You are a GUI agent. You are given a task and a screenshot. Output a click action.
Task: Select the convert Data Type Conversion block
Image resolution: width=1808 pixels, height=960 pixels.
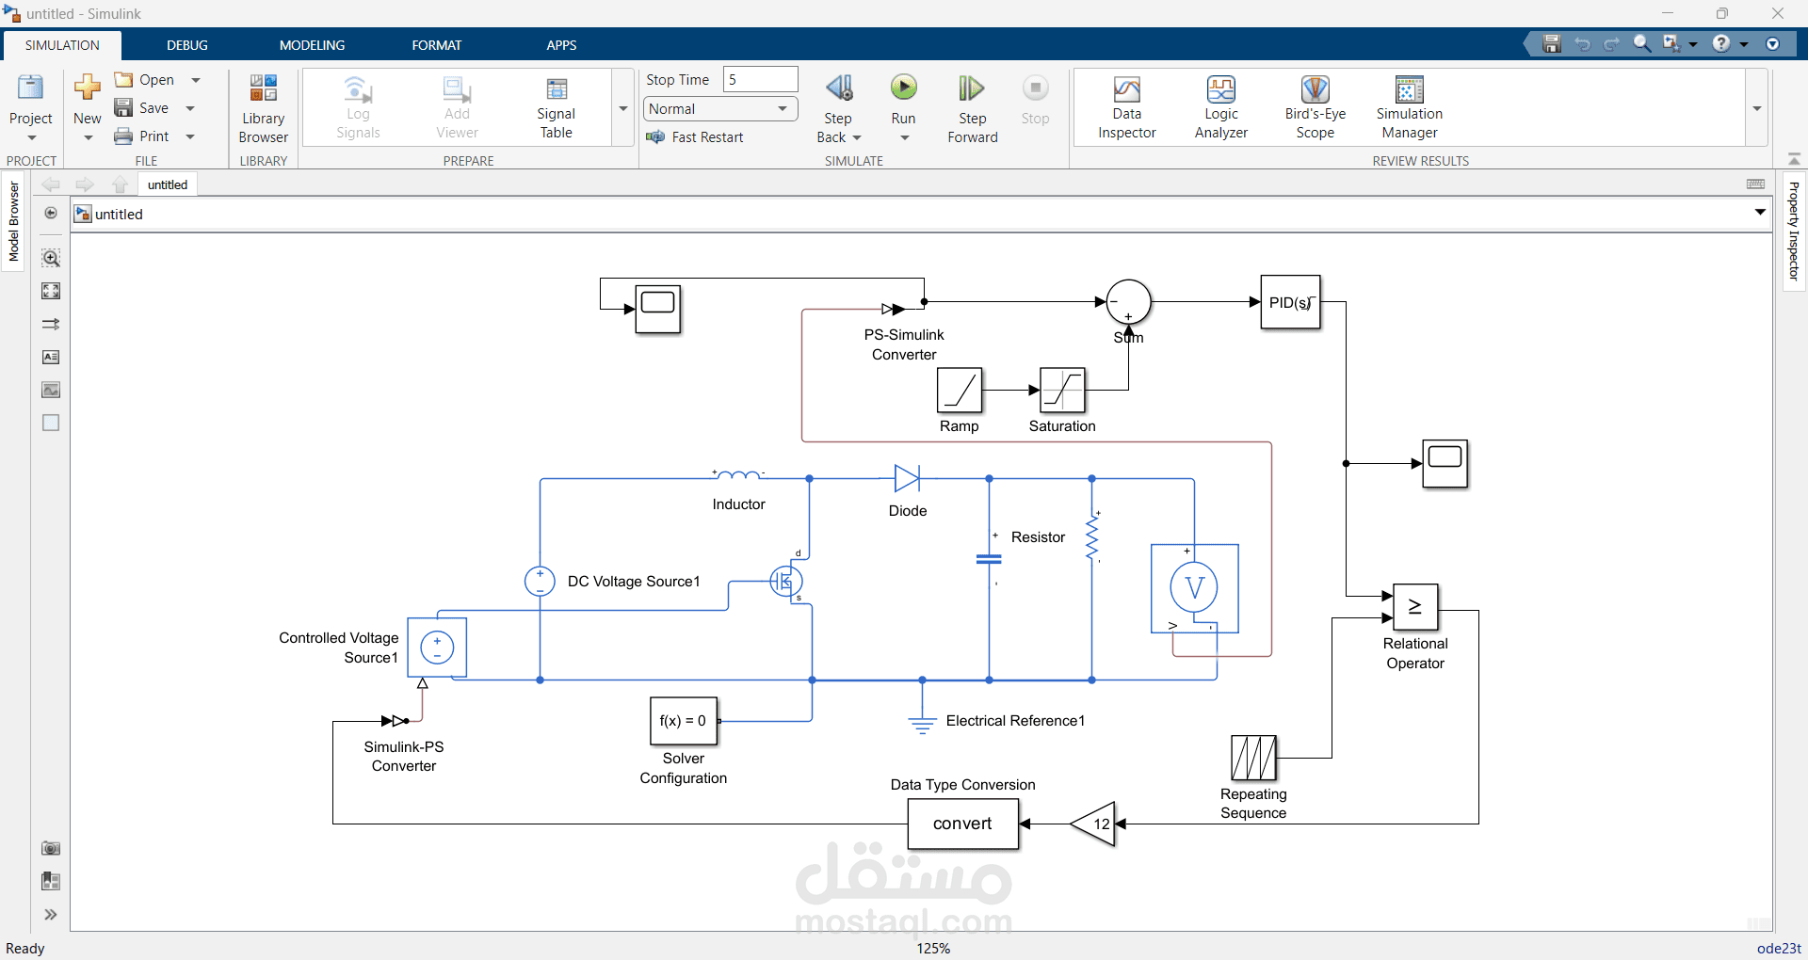962,824
